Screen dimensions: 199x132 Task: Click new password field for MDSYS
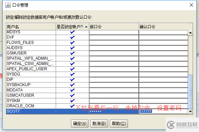(114, 32)
